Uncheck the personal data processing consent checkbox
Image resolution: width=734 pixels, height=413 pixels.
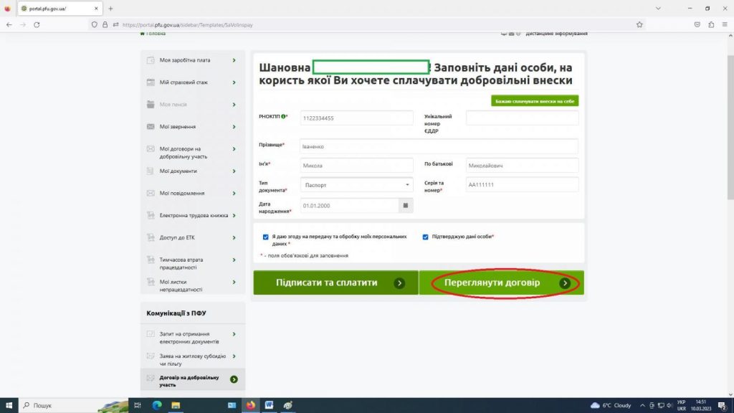266,237
